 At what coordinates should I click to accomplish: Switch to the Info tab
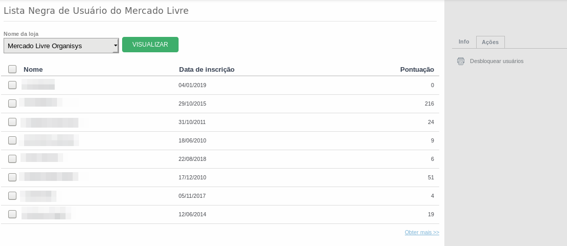tap(464, 42)
